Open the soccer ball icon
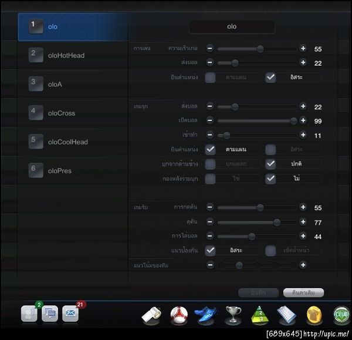352x340 pixels. [179, 315]
